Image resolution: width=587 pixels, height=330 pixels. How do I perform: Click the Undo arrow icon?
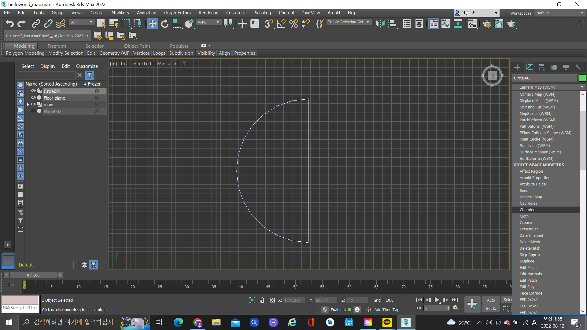point(9,24)
